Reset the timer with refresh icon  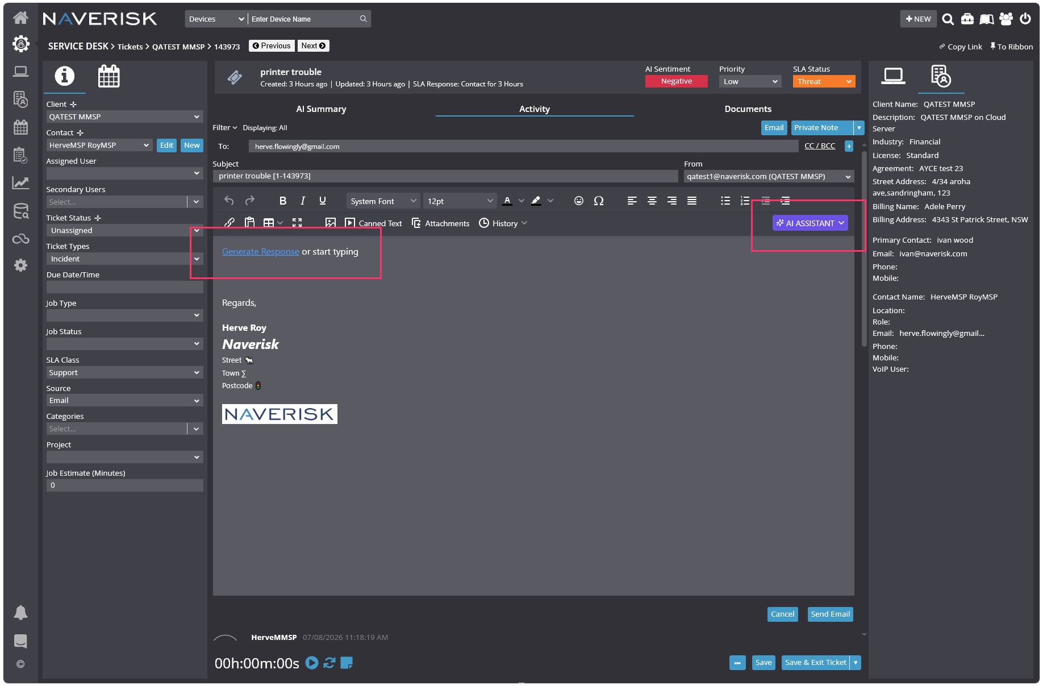(329, 663)
